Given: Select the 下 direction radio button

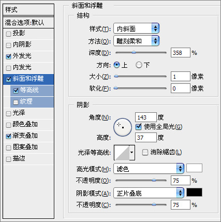Looking at the screenshot, I should [x=139, y=65].
